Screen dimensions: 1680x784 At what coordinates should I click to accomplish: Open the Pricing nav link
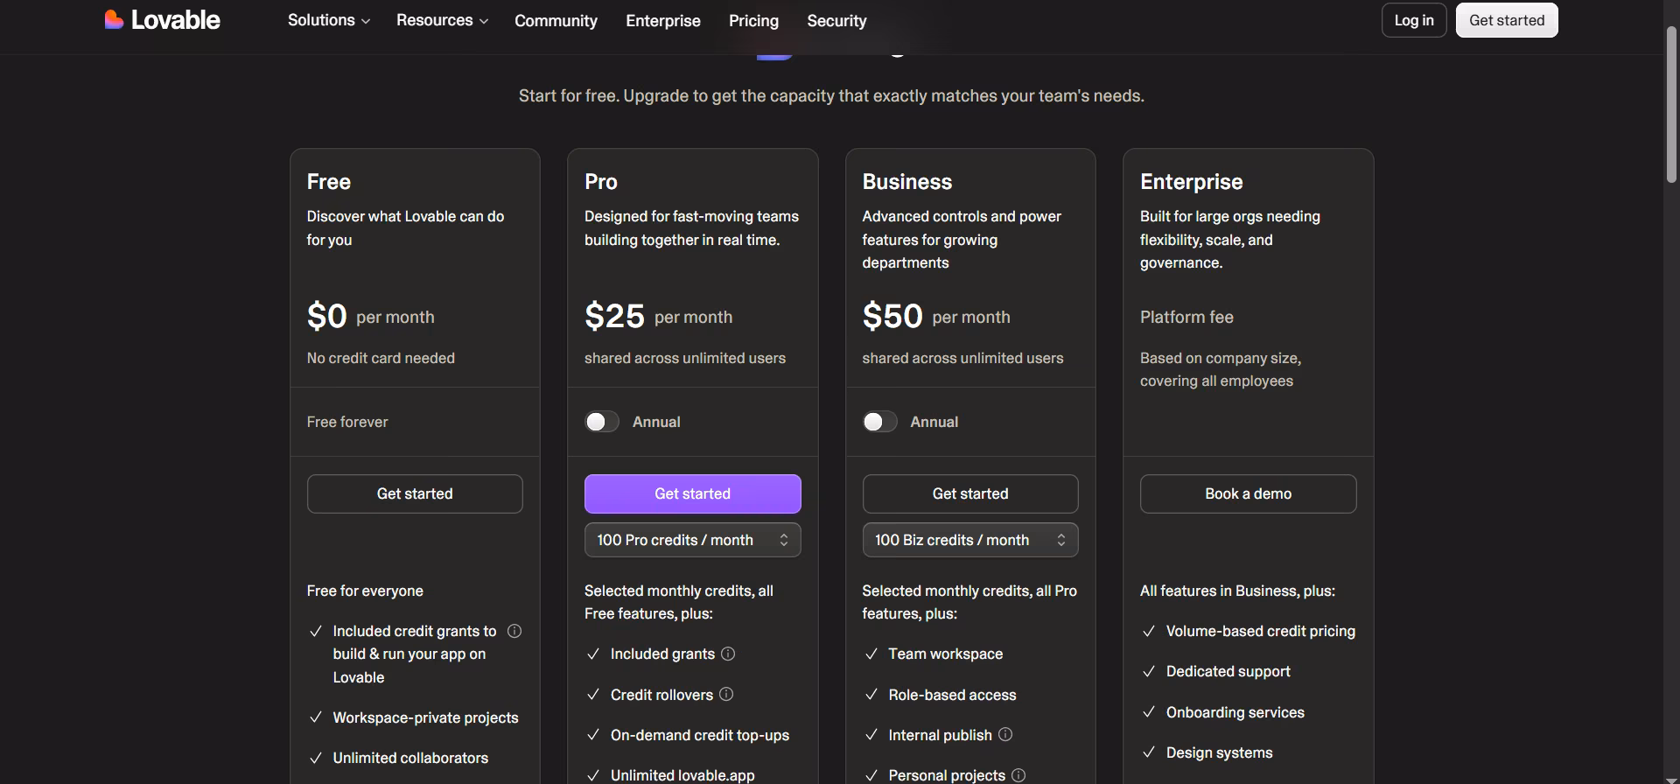click(753, 20)
